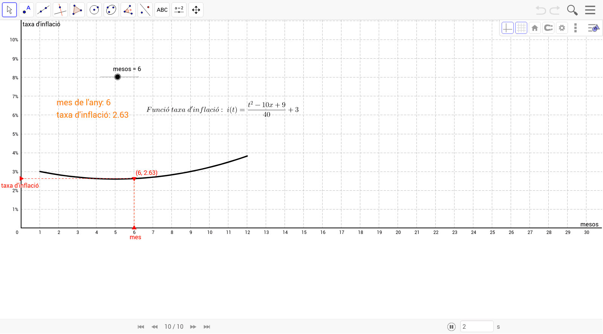The height and width of the screenshot is (334, 603).
Task: Toggle grid display in style bar
Action: (521, 28)
